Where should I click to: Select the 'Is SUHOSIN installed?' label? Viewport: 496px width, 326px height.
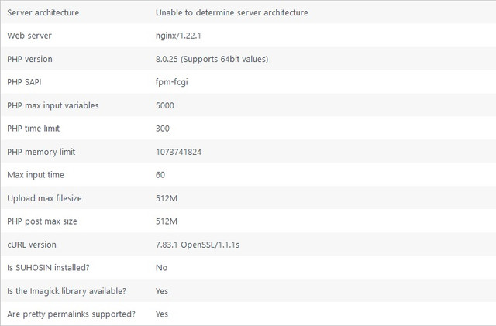48,268
